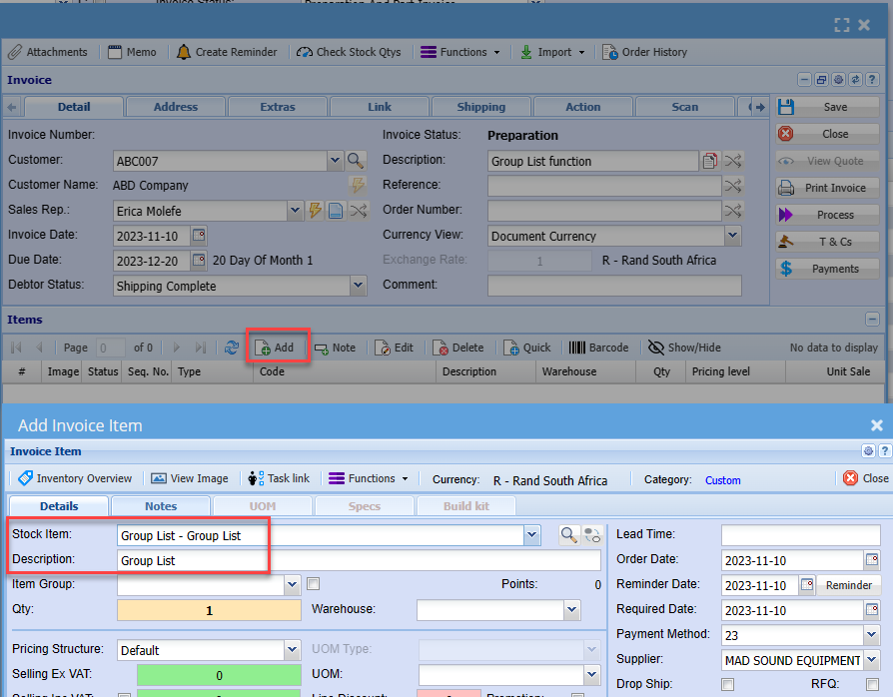Image resolution: width=893 pixels, height=697 pixels.
Task: Expand the Stock Item combo box
Action: (x=531, y=536)
